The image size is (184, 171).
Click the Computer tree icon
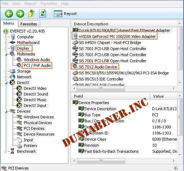pos(13,37)
